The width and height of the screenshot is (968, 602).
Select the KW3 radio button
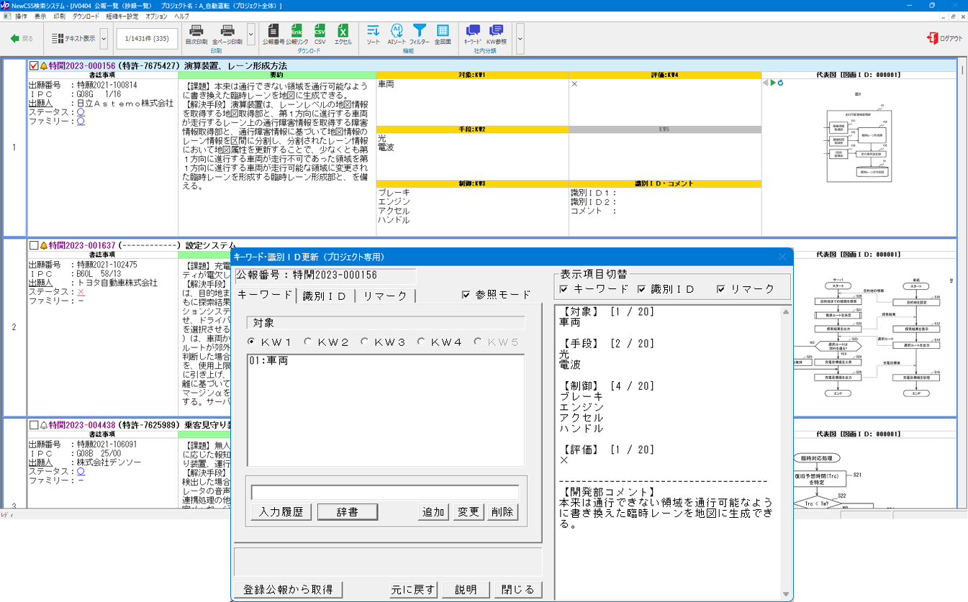coord(365,342)
